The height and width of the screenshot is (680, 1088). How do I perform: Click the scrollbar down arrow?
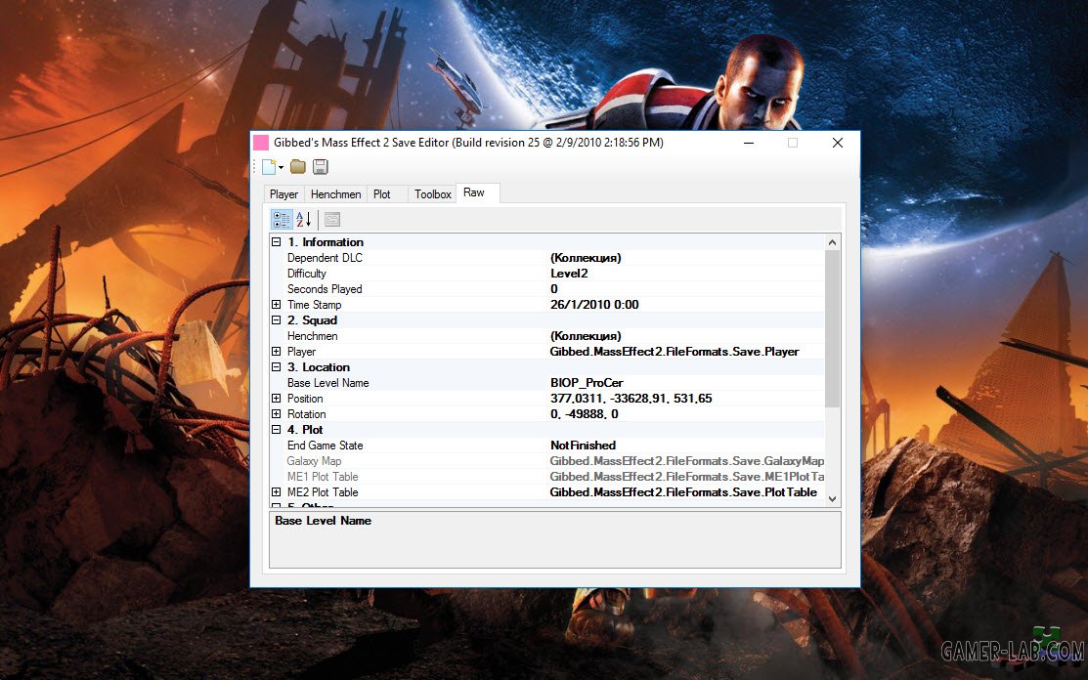pos(833,499)
